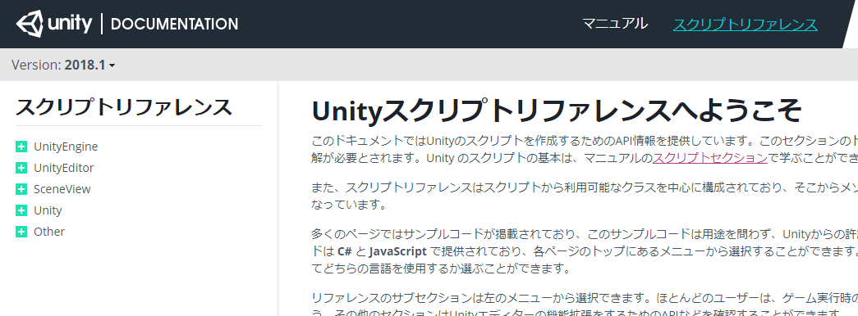The width and height of the screenshot is (858, 316).
Task: Click the bold JavaScript text in paragraph
Action: 398,252
